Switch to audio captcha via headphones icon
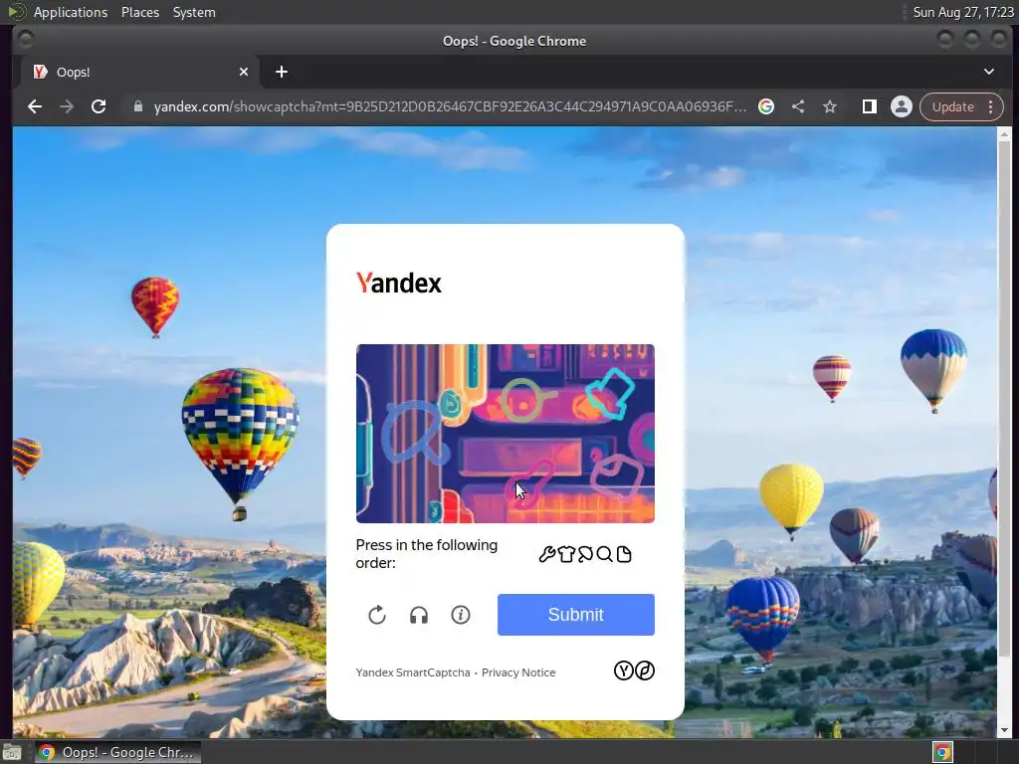Image resolution: width=1019 pixels, height=764 pixels. point(419,615)
